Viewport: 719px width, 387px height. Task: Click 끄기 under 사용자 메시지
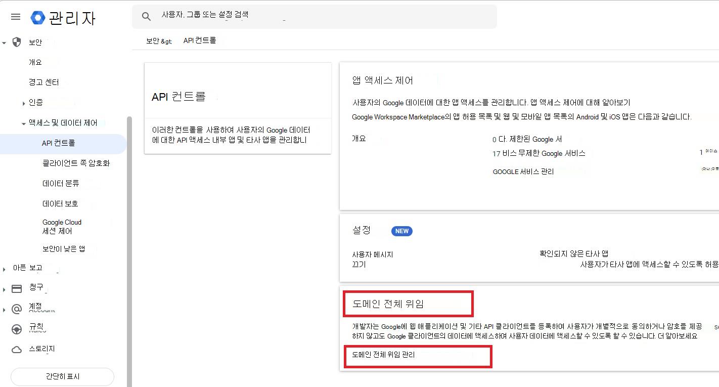pos(358,265)
